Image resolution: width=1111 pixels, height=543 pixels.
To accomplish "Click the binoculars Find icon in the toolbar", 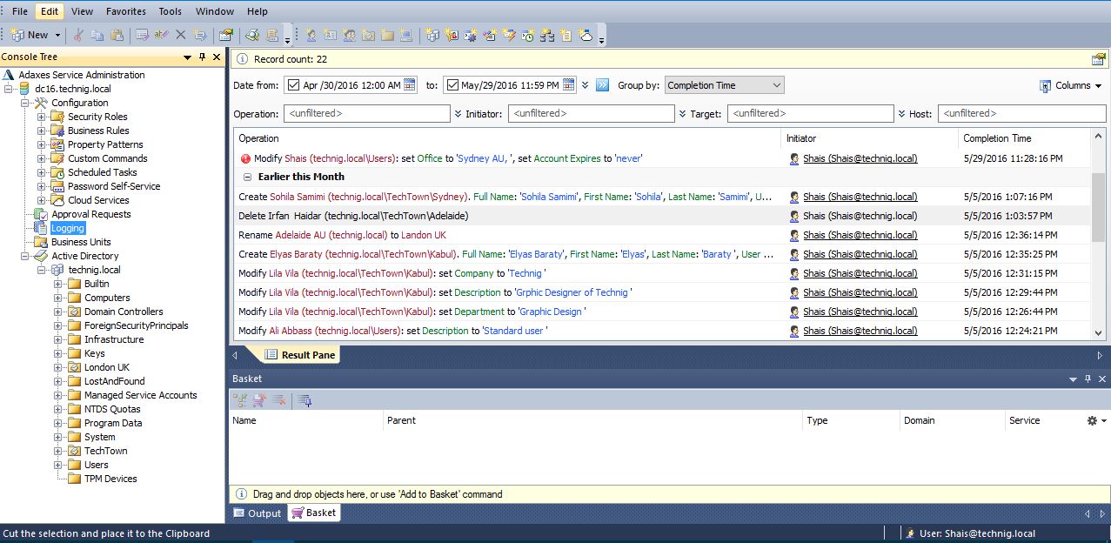I will point(252,35).
